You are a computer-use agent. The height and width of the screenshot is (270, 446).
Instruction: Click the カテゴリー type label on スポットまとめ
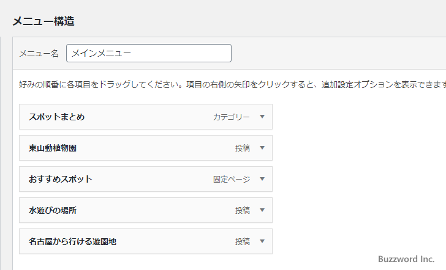tap(232, 117)
